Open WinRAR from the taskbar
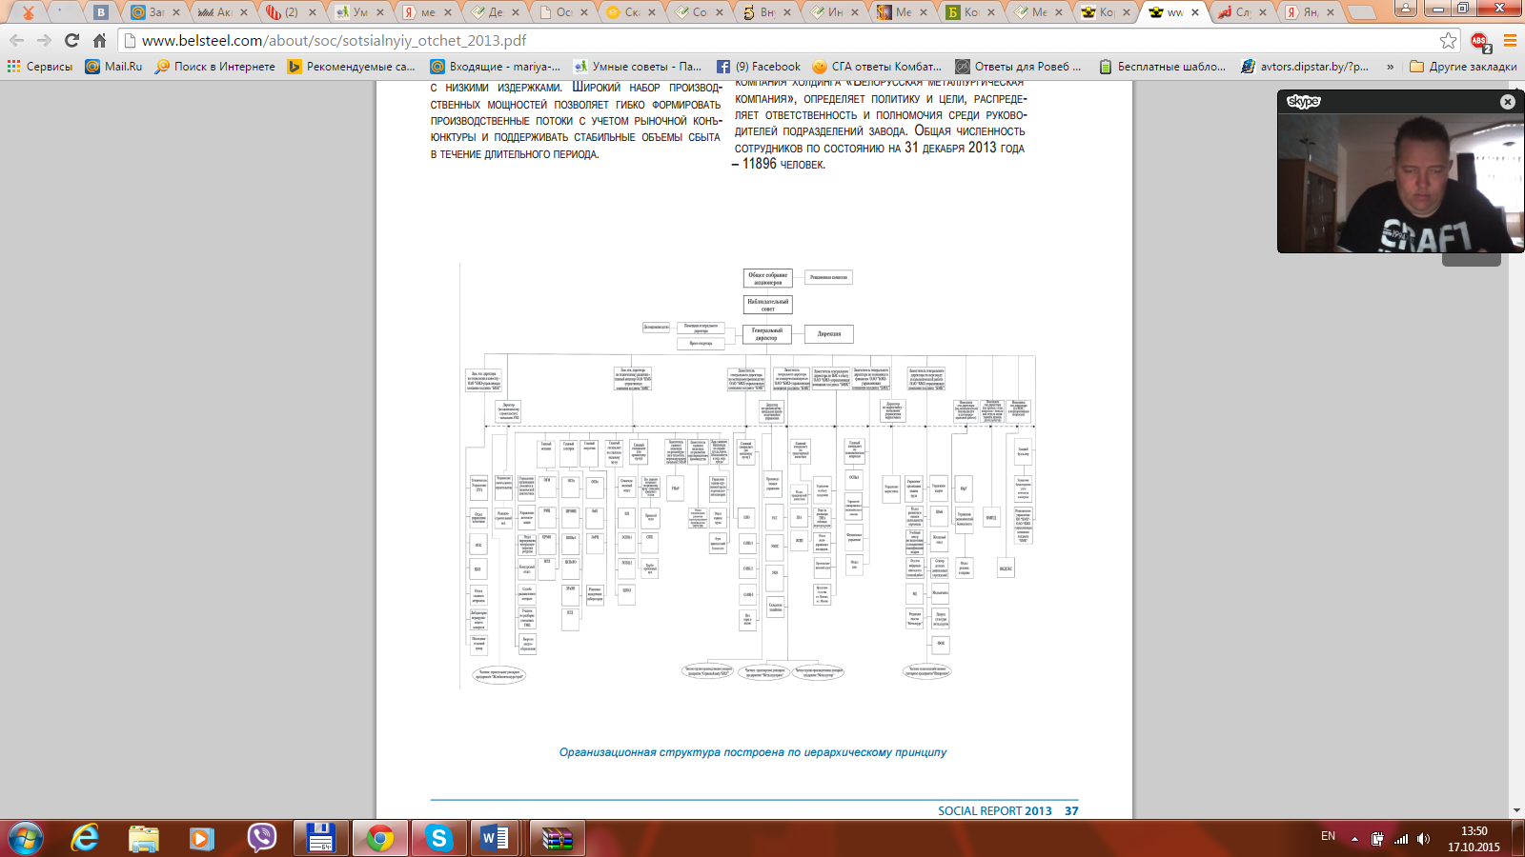This screenshot has height=857, width=1525. tap(558, 838)
